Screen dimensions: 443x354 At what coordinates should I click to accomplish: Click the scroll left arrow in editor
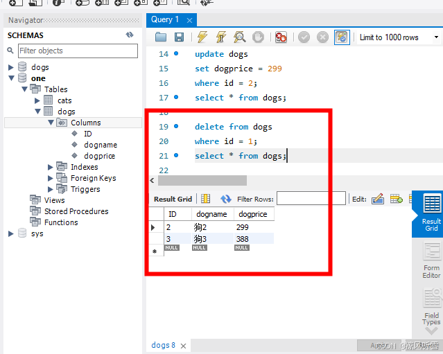(x=152, y=180)
